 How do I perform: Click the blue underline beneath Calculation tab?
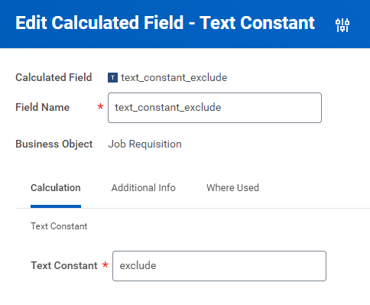pyautogui.click(x=56, y=206)
